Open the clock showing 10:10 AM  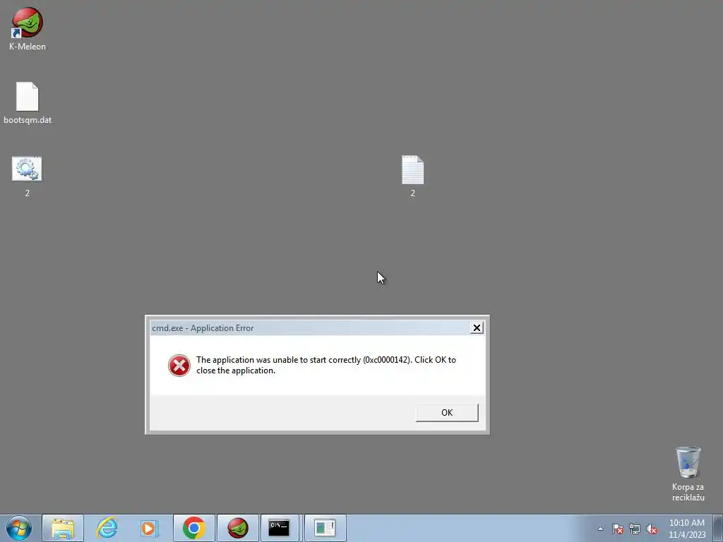687,529
